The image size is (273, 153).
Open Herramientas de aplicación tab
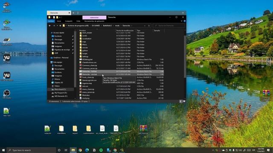tap(94, 21)
